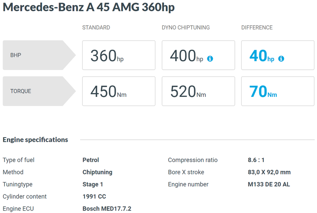Click the 70Nm torque difference box

278,91
